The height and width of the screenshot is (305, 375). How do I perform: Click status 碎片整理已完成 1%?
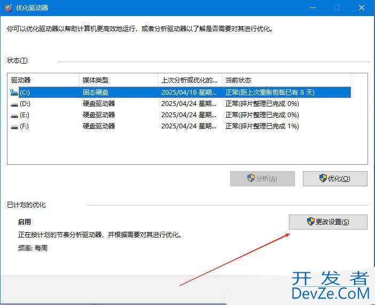point(262,126)
